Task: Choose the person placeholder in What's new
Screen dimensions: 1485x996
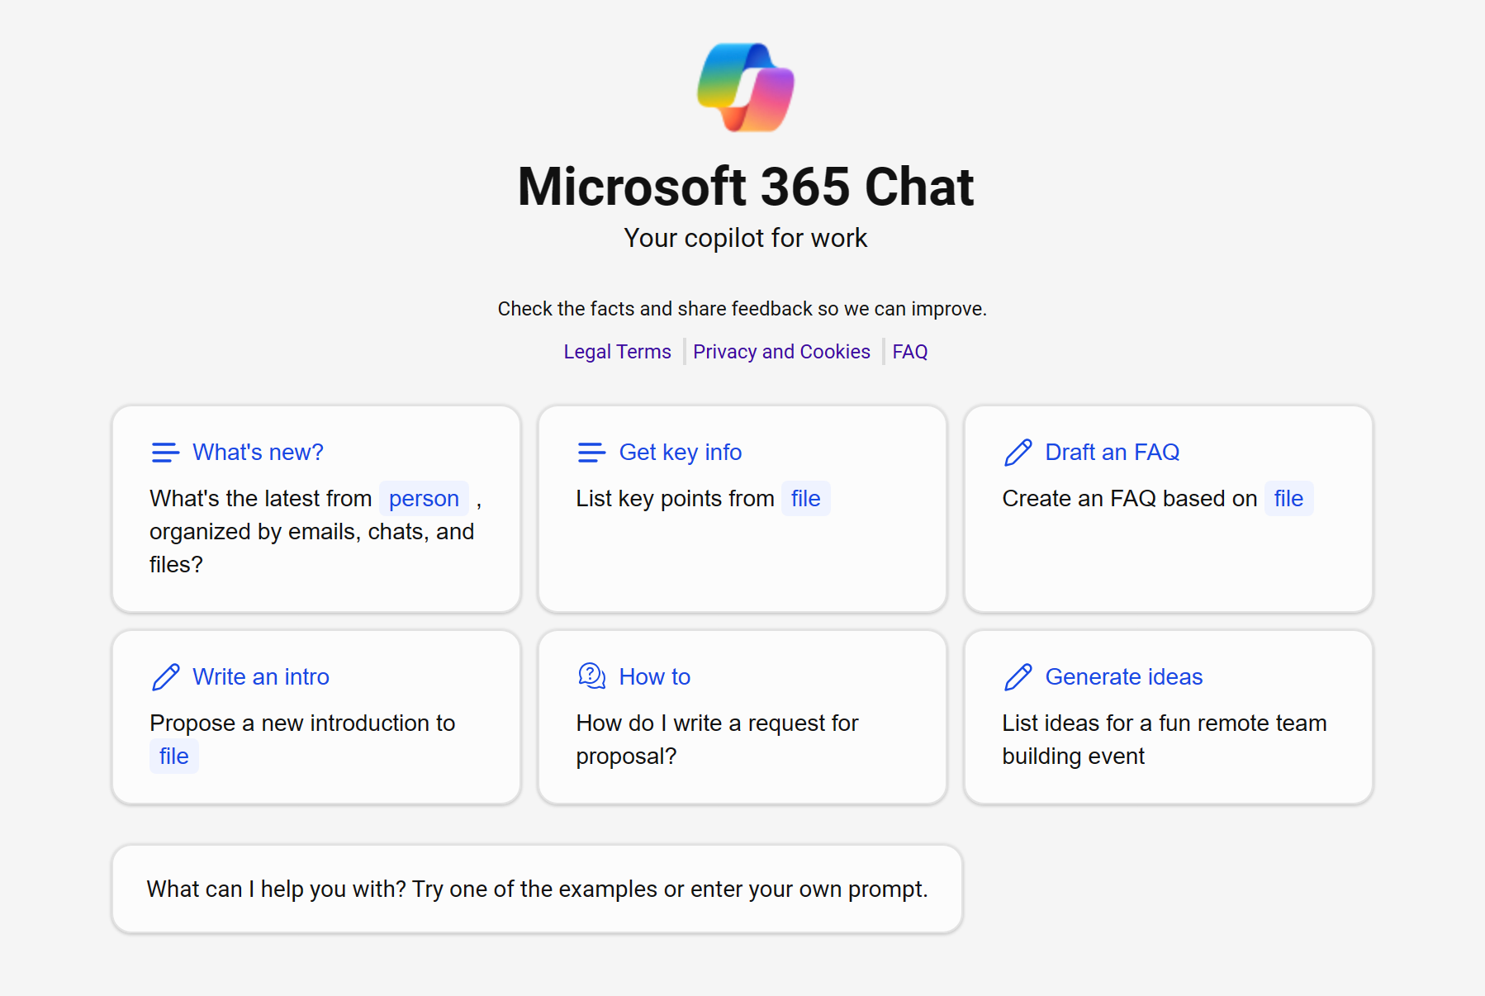Action: (424, 498)
